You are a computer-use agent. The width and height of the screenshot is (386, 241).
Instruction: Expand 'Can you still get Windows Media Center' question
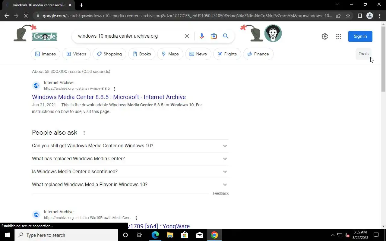(130, 146)
